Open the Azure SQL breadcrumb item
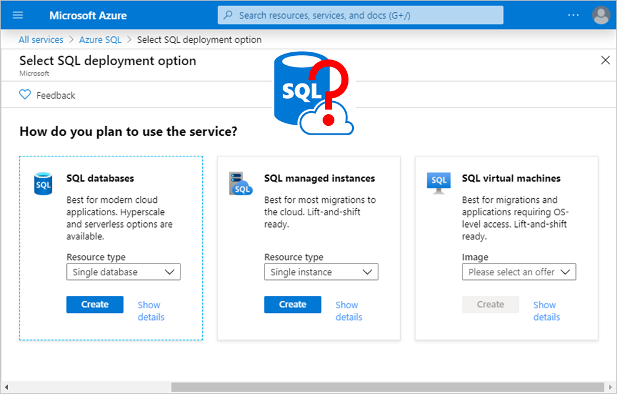 click(100, 39)
